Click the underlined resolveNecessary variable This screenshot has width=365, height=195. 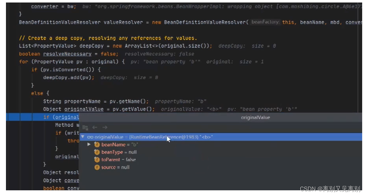click(x=67, y=54)
